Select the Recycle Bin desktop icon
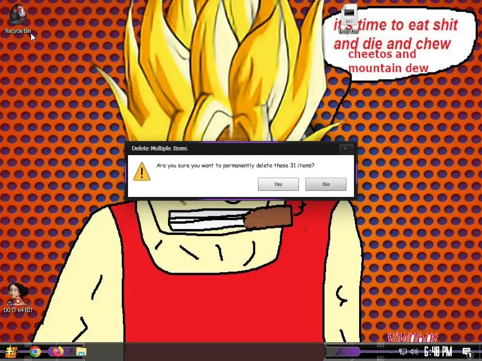The image size is (482, 361). [x=18, y=19]
